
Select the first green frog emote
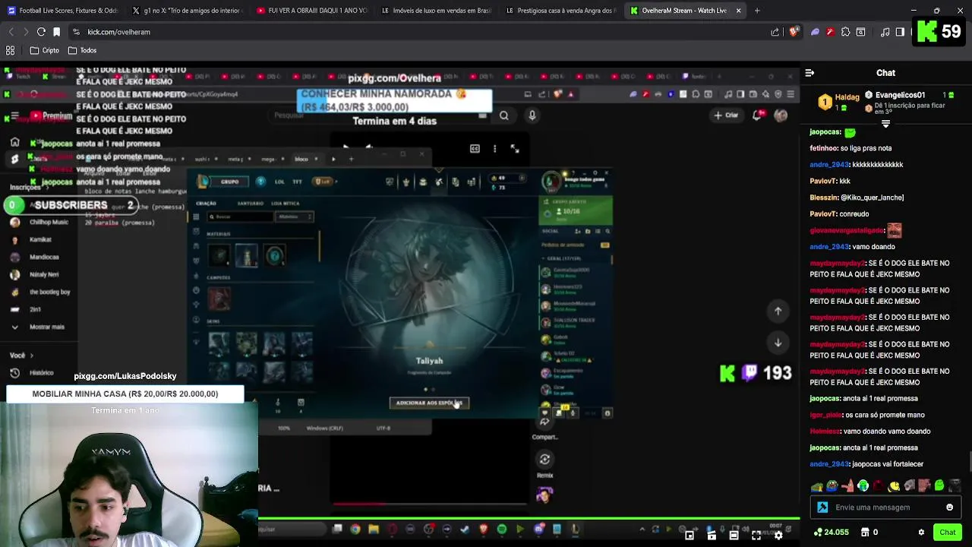point(816,486)
